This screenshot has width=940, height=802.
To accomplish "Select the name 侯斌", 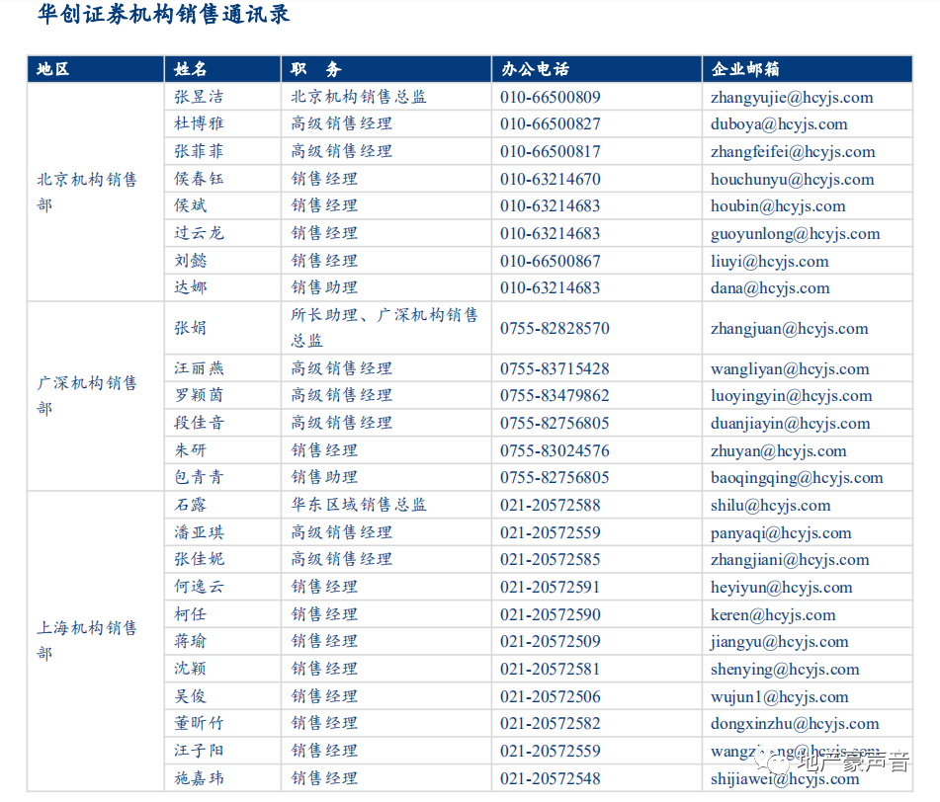I will point(191,205).
